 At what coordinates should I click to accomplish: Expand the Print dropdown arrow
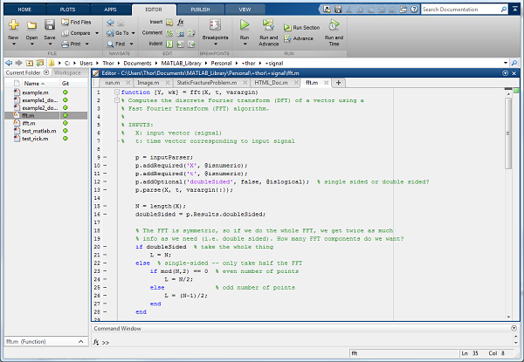86,44
